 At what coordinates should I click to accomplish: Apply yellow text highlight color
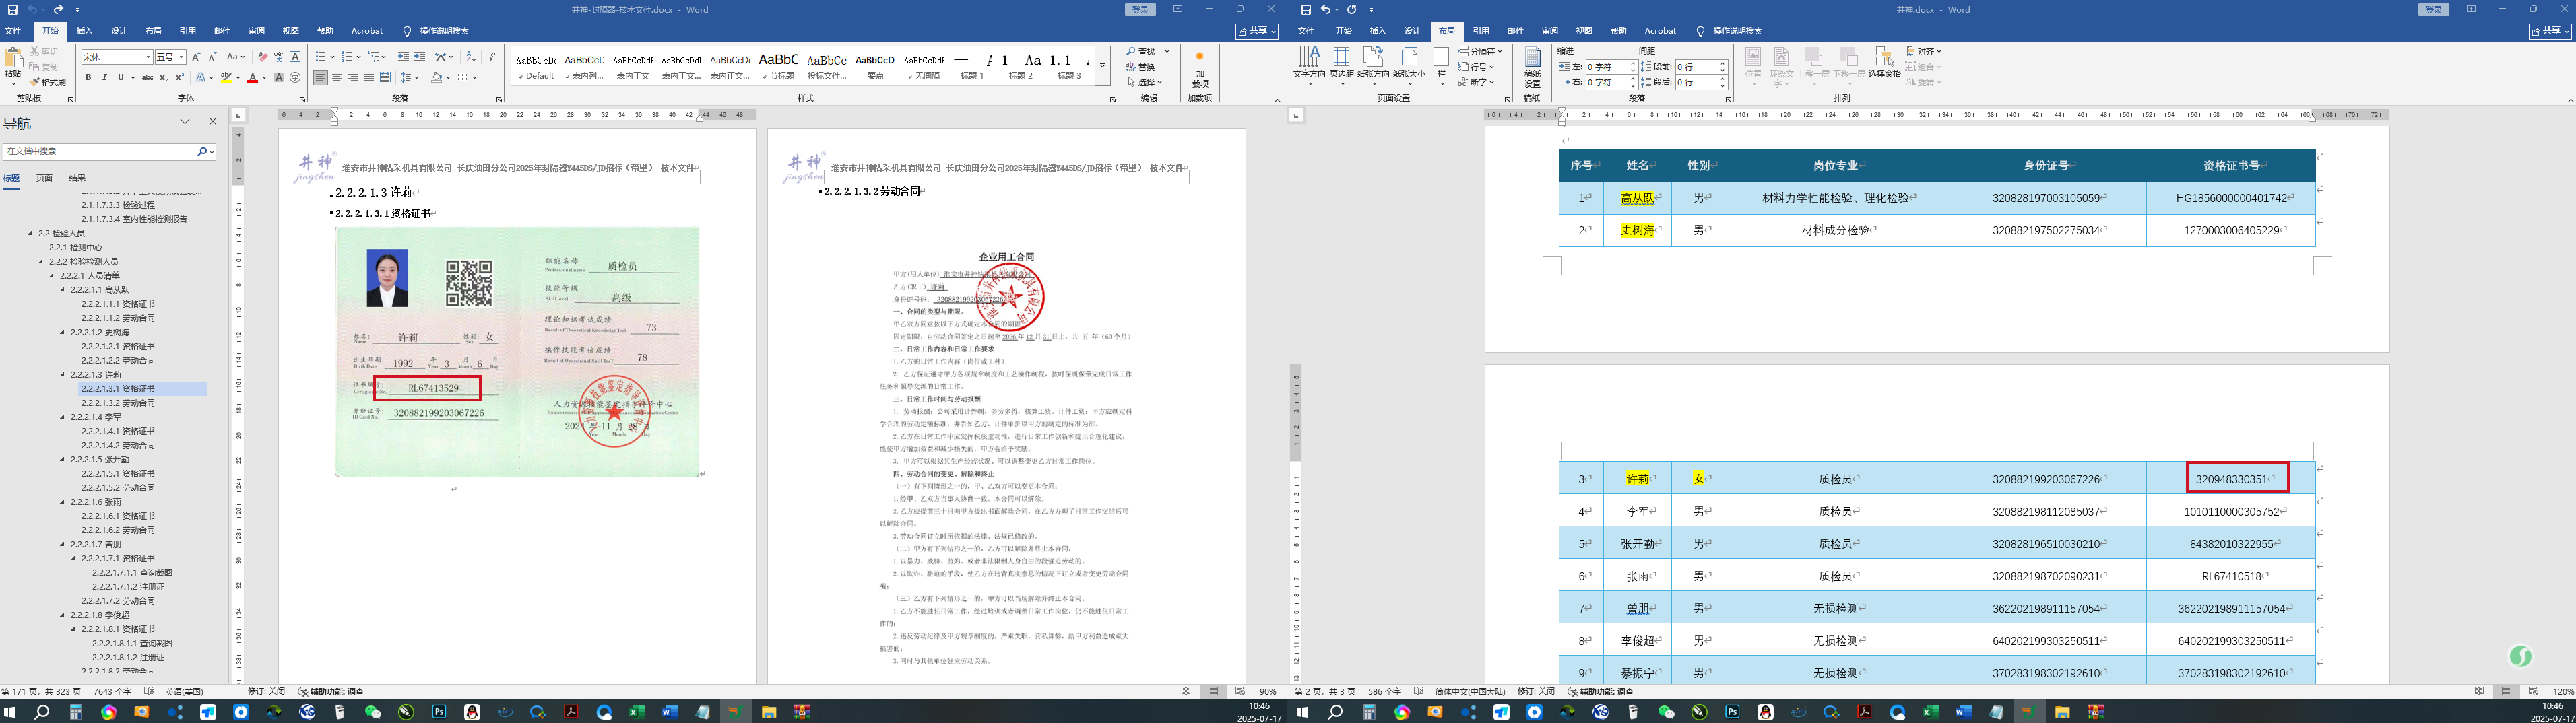(227, 77)
